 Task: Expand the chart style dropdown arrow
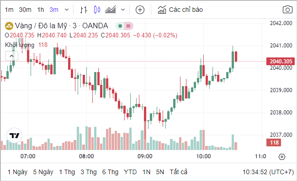[x=123, y=10]
